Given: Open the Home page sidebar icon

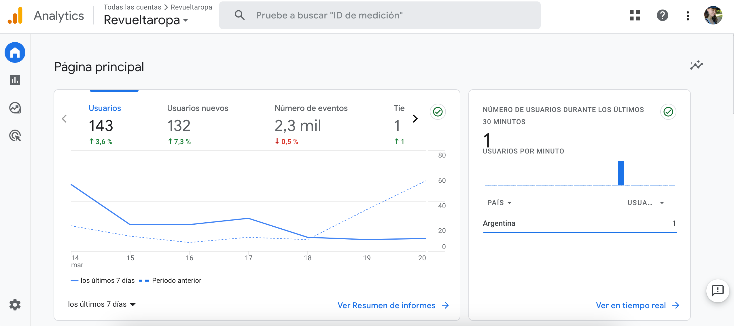Looking at the screenshot, I should [x=15, y=52].
